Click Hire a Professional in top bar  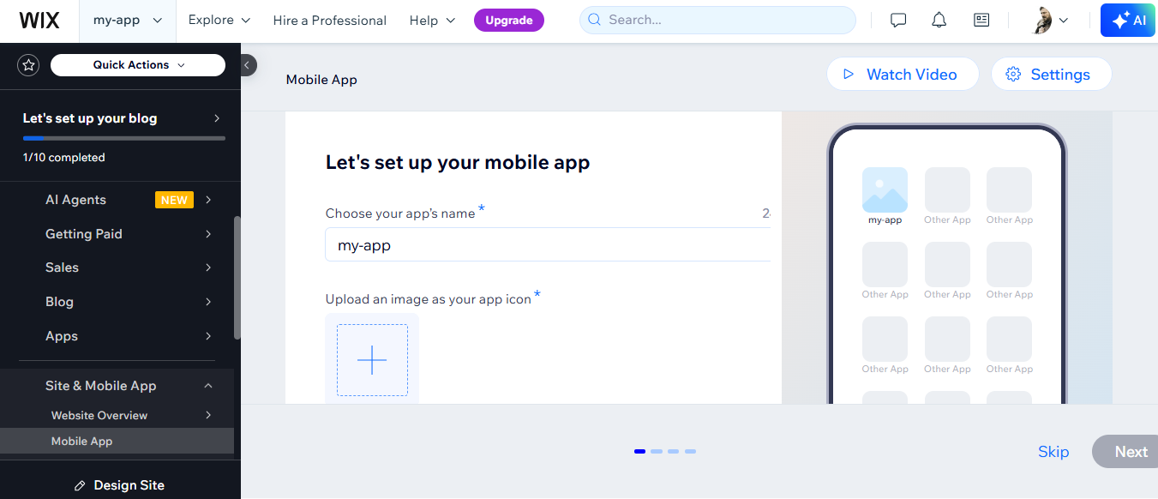click(x=330, y=21)
